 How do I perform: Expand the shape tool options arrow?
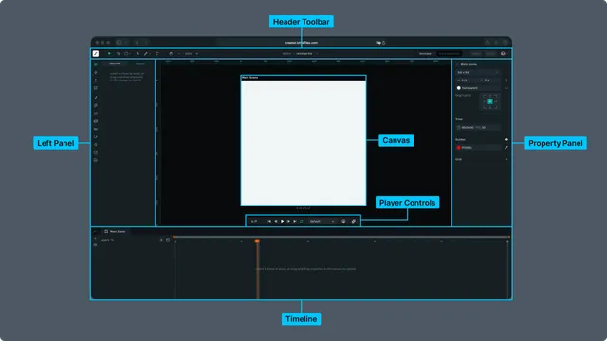[130, 54]
